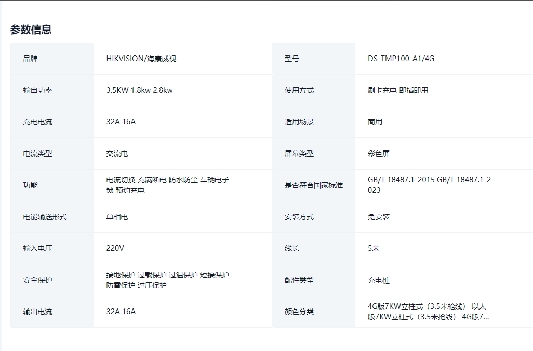533x351 pixels.
Task: Select the 彩色屏 value
Action: [x=379, y=153]
